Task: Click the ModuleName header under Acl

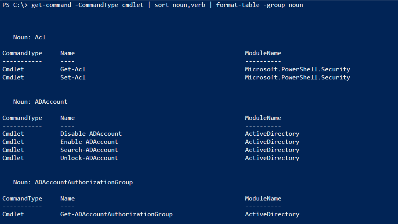Action: pos(263,53)
